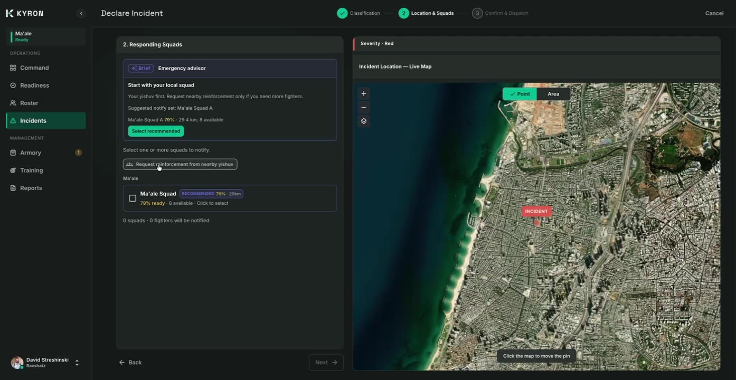736x380 pixels.
Task: Click the David Streshinski avatar
Action: (x=17, y=363)
